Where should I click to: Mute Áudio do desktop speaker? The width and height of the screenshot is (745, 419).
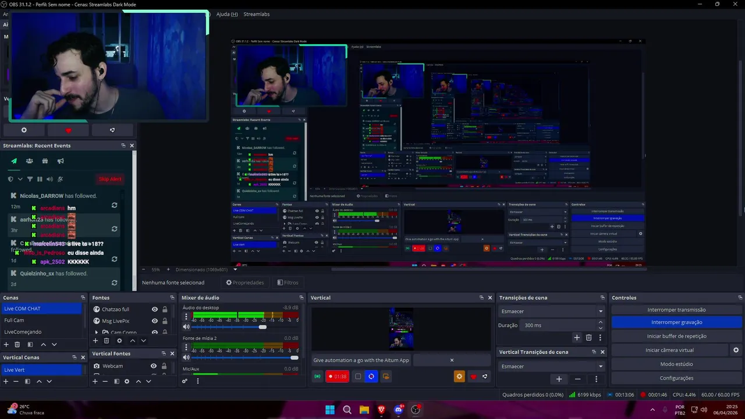(186, 327)
